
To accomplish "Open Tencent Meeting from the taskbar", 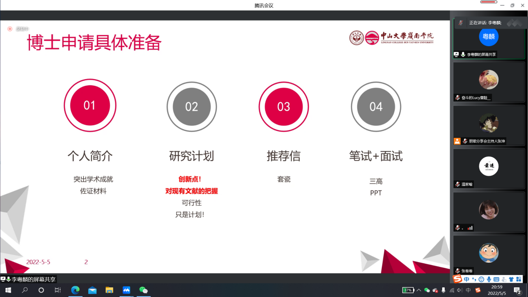I will [126, 290].
